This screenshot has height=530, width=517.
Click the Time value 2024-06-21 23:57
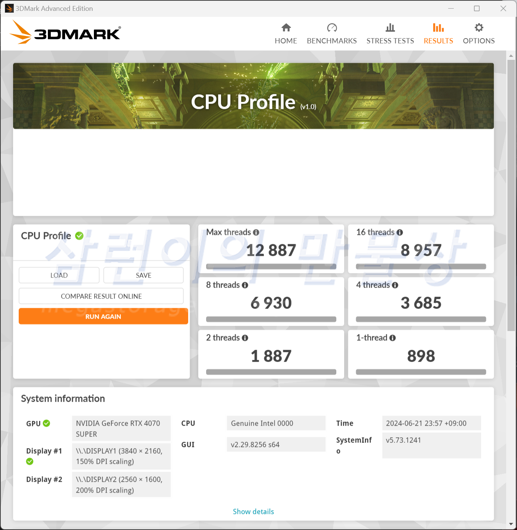pos(431,423)
